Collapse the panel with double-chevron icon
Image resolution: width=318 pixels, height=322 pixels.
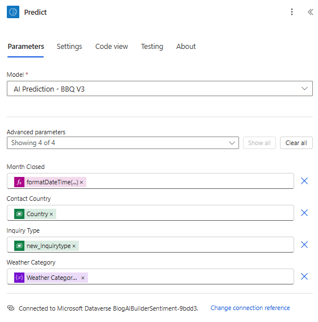click(311, 12)
